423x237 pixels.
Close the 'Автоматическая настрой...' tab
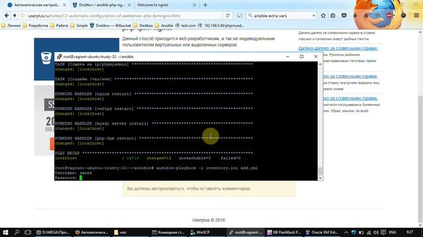64,5
